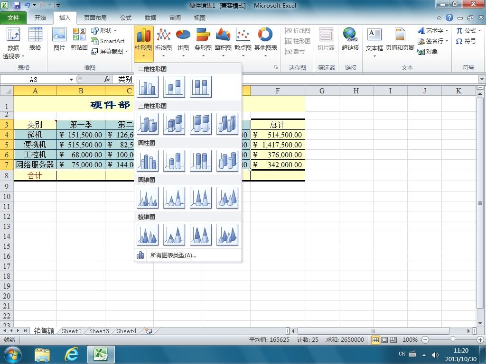Switch to the Formulas (公式) tab
Screen dimensions: 486x364
pyautogui.click(x=125, y=18)
